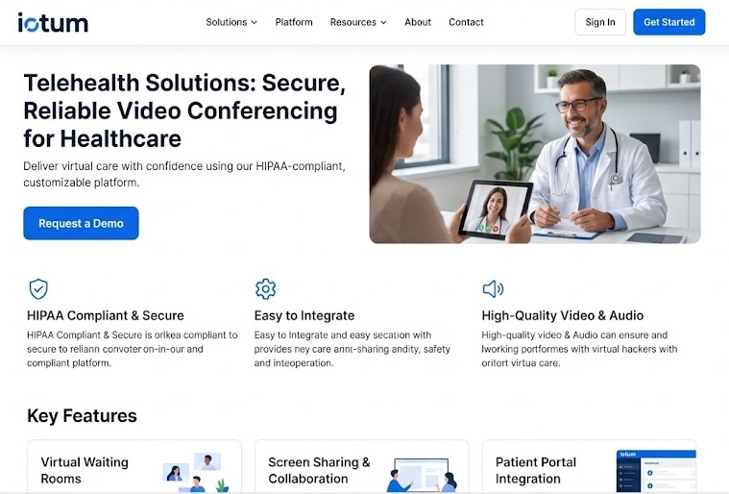Click the HIPAA Compliant & Secure heading
This screenshot has height=494, width=729.
pos(106,316)
